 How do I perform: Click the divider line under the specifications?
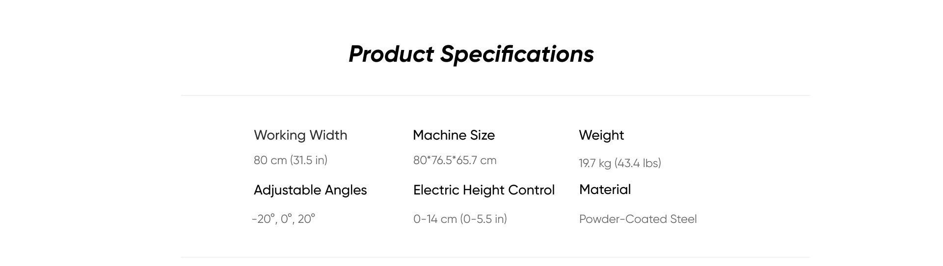495,257
